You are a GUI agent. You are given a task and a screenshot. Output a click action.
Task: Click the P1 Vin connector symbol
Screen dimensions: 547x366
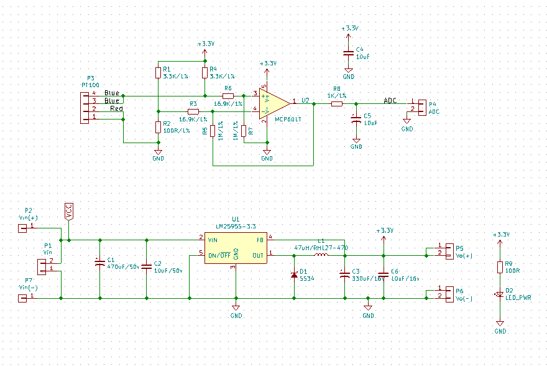(42, 267)
